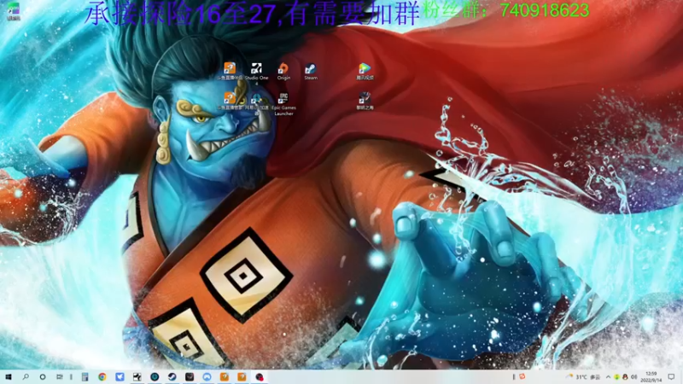The height and width of the screenshot is (384, 683).
Task: Open the black square app icon on taskbar
Action: tap(190, 376)
